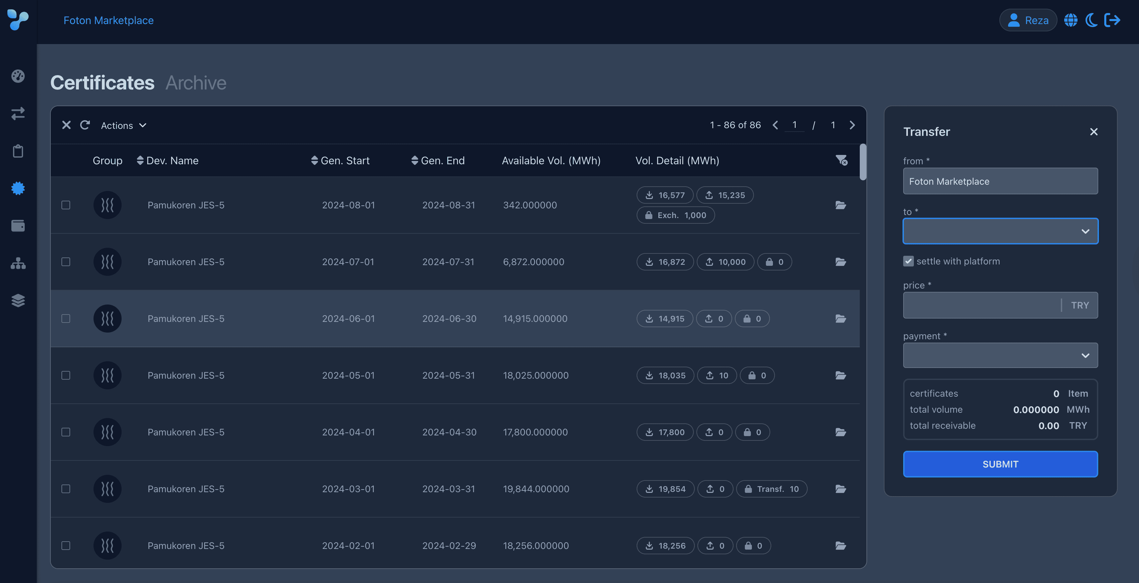Click the clear filter funnel icon
Viewport: 1139px width, 583px height.
[841, 160]
